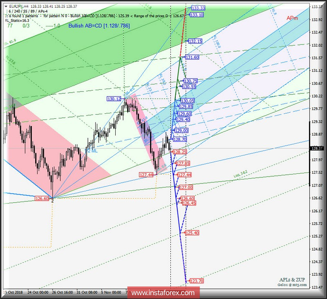The image size is (327, 299).
Task: Click the 129.85 price label
Action: pyautogui.click(x=186, y=106)
